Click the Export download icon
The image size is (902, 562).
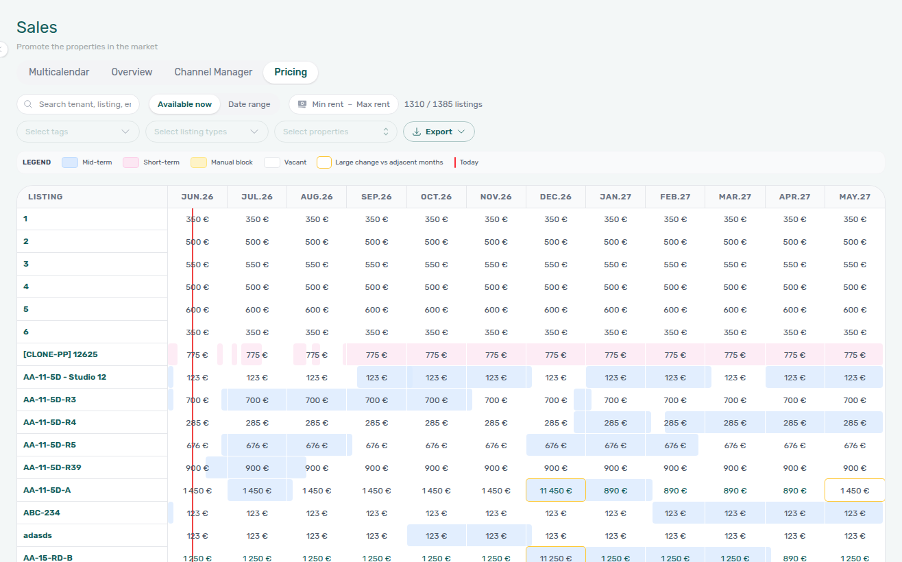pyautogui.click(x=417, y=132)
